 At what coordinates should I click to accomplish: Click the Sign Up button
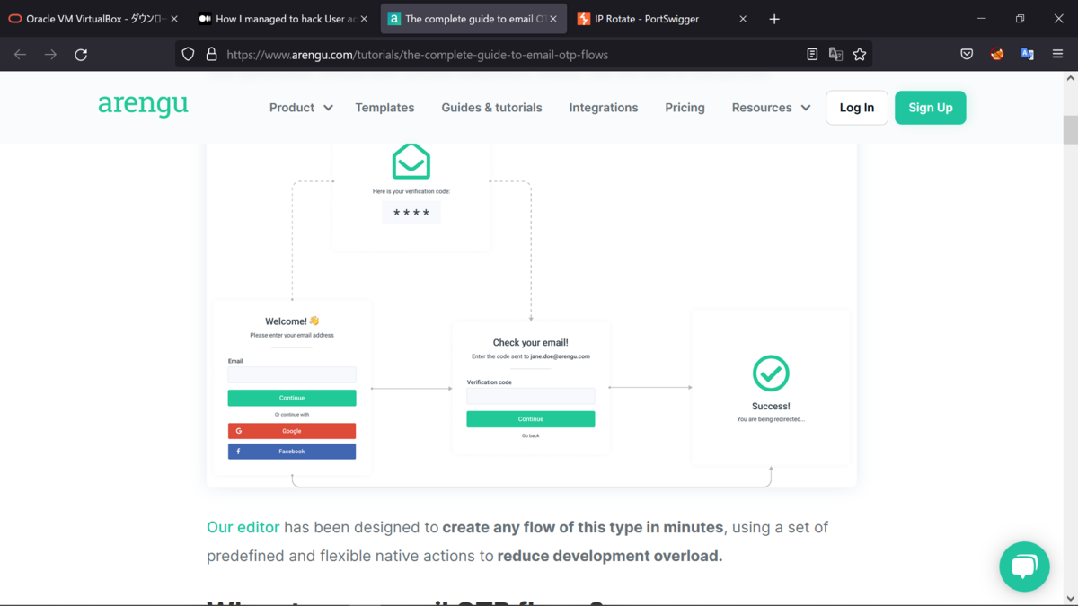click(930, 108)
